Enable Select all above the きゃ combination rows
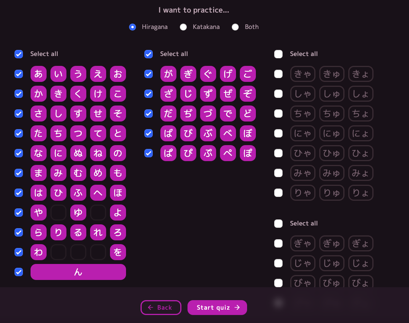 (x=278, y=54)
